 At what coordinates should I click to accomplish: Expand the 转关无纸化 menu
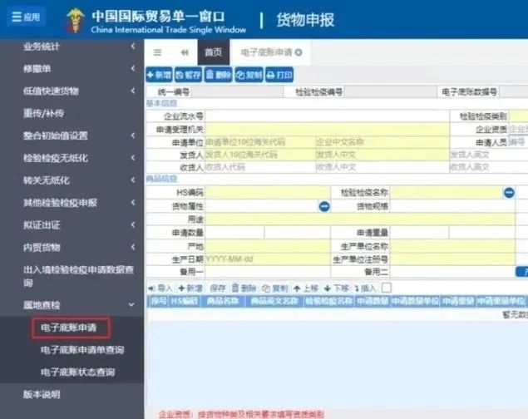[72, 180]
